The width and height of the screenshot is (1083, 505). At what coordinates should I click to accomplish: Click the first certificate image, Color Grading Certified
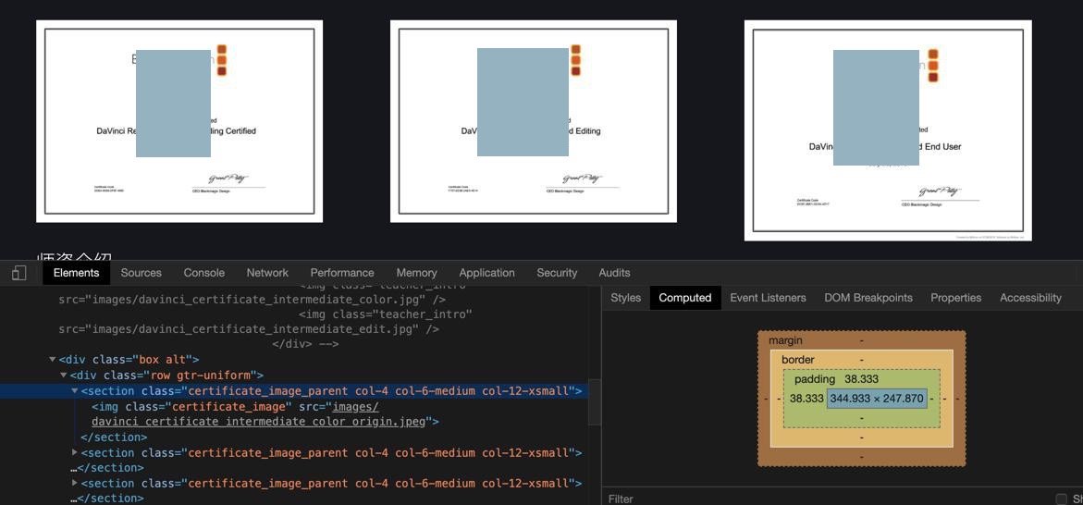coord(179,121)
